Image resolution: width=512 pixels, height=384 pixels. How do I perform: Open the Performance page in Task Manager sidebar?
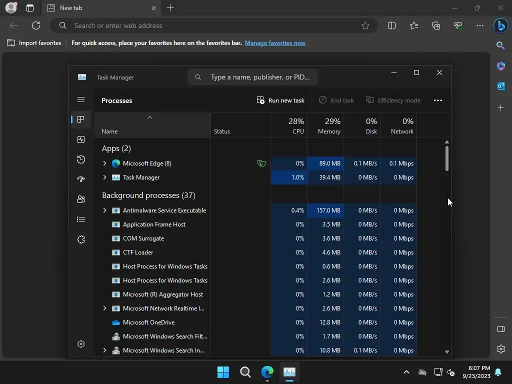point(81,139)
